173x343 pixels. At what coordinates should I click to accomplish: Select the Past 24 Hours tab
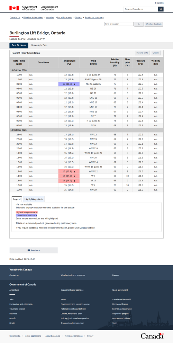pos(19,45)
